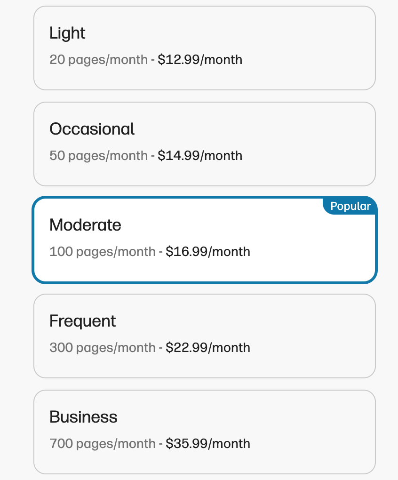The image size is (398, 480).
Task: Click the $14.99/month price label
Action: pos(200,155)
